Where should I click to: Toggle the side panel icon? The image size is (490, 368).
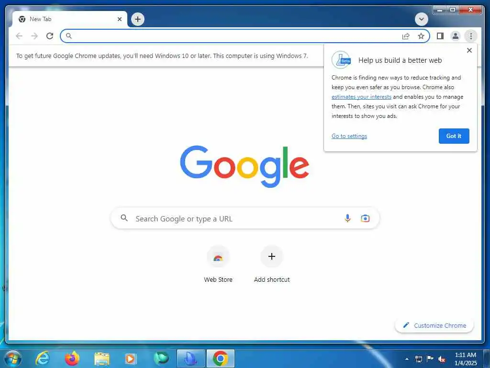[x=440, y=36]
